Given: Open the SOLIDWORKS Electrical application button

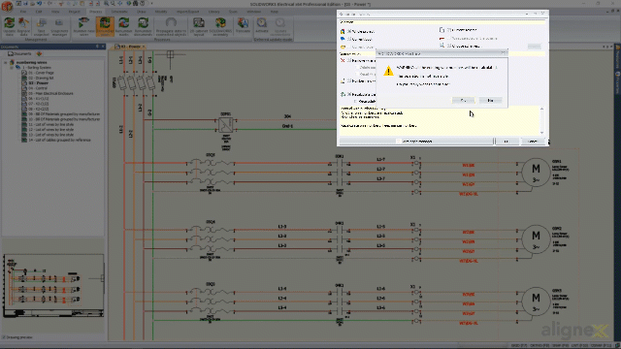Looking at the screenshot, I should coord(7,6).
